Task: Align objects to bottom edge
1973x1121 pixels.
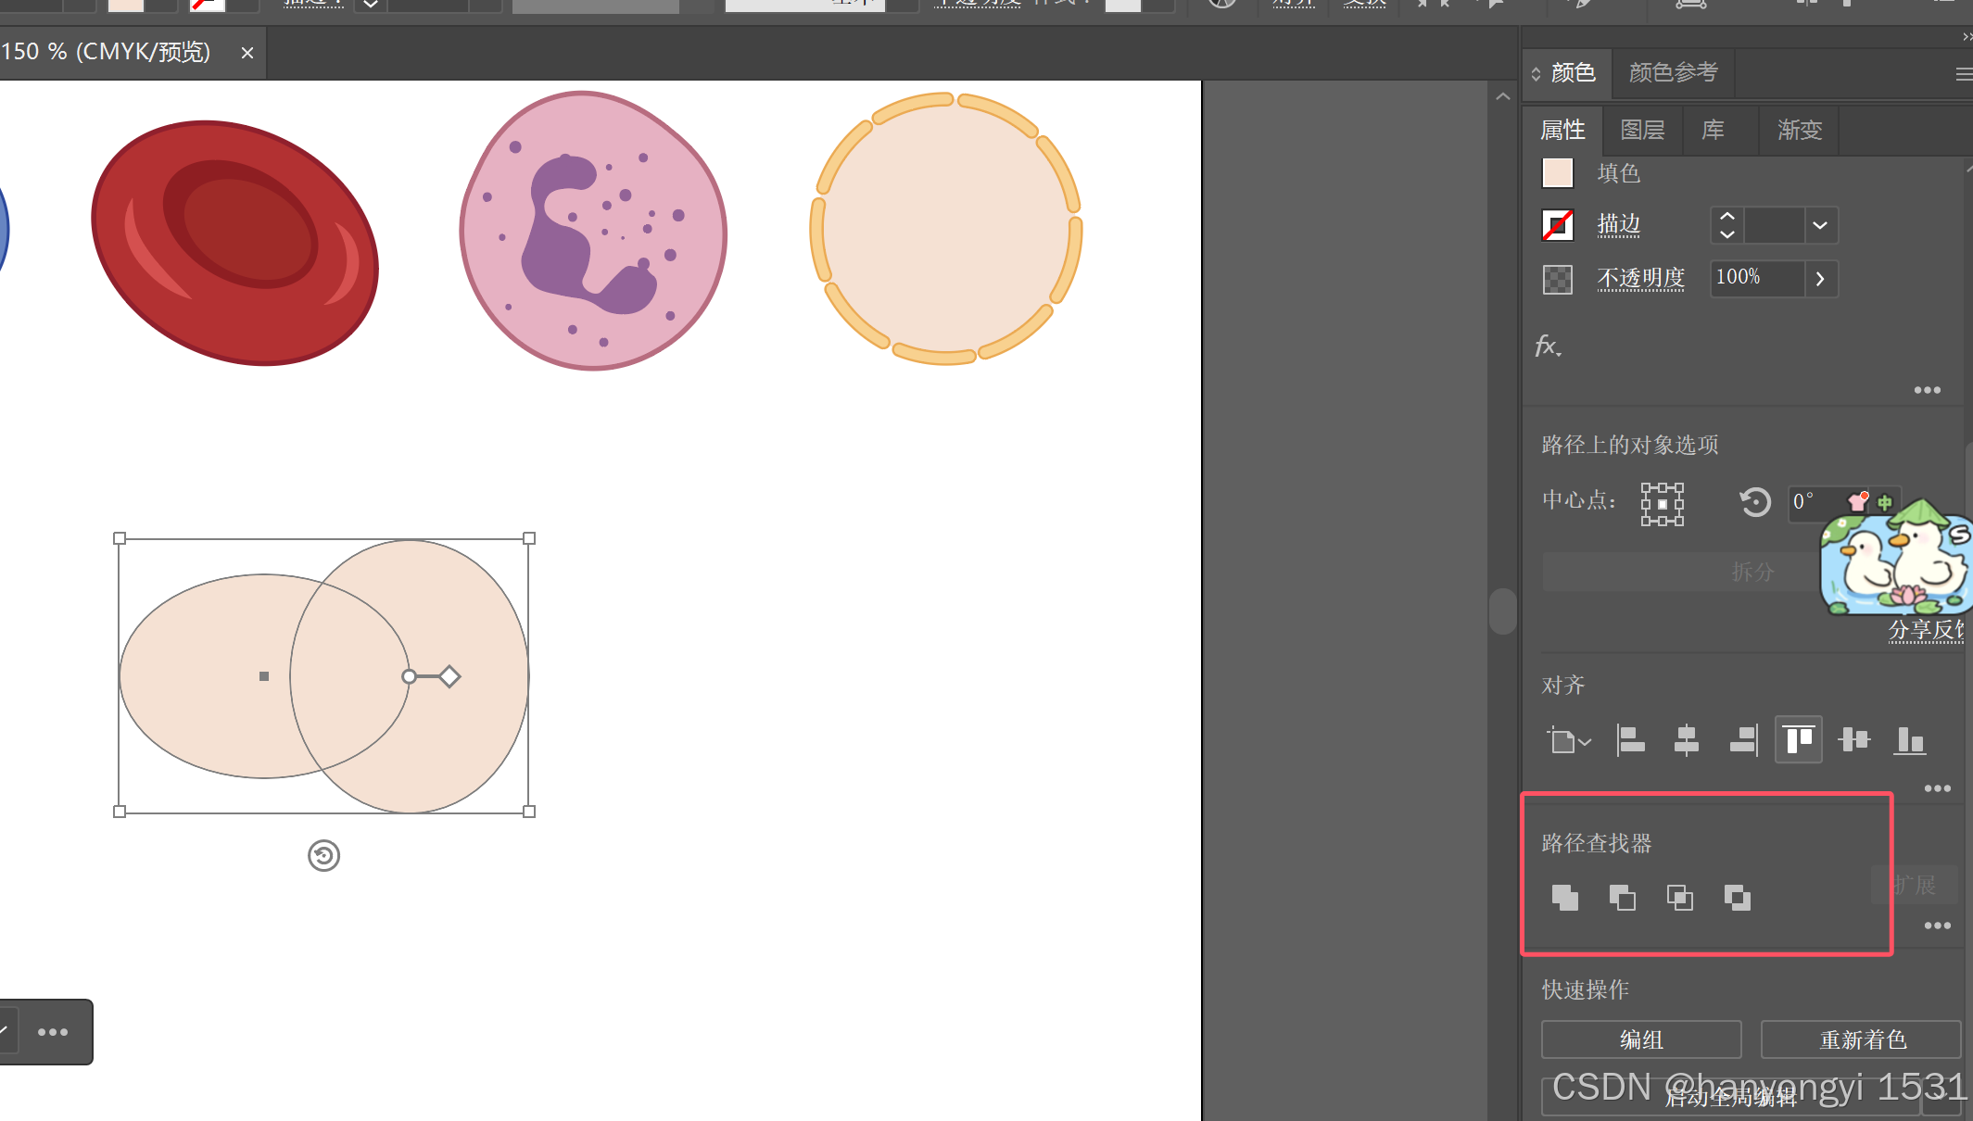Action: [1910, 740]
